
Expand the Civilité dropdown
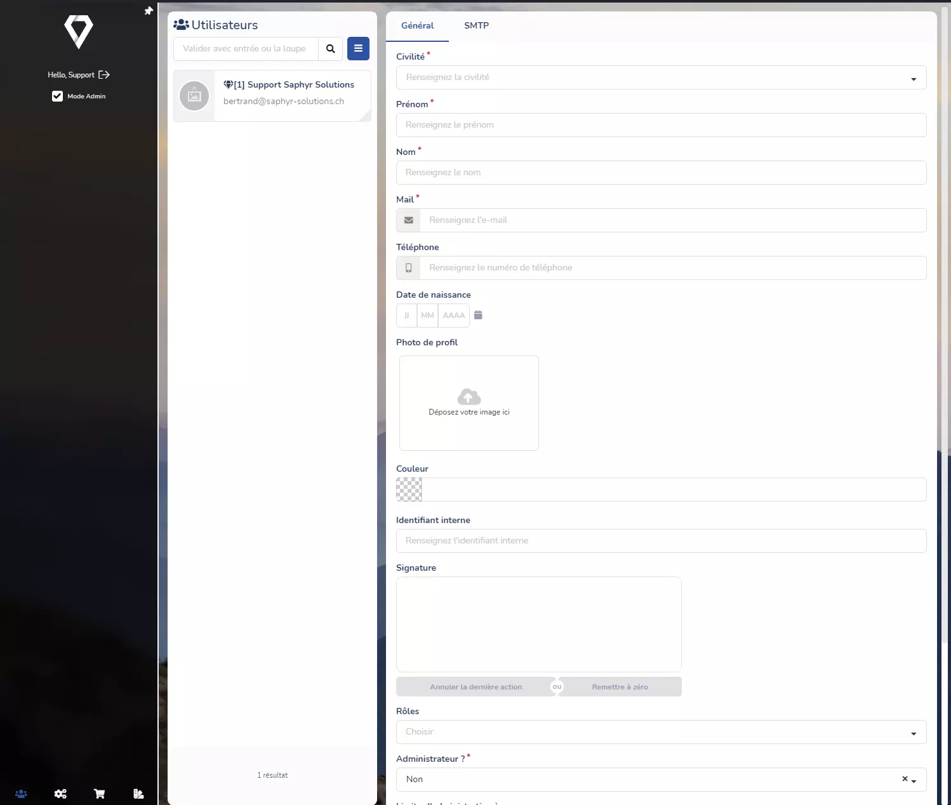660,77
